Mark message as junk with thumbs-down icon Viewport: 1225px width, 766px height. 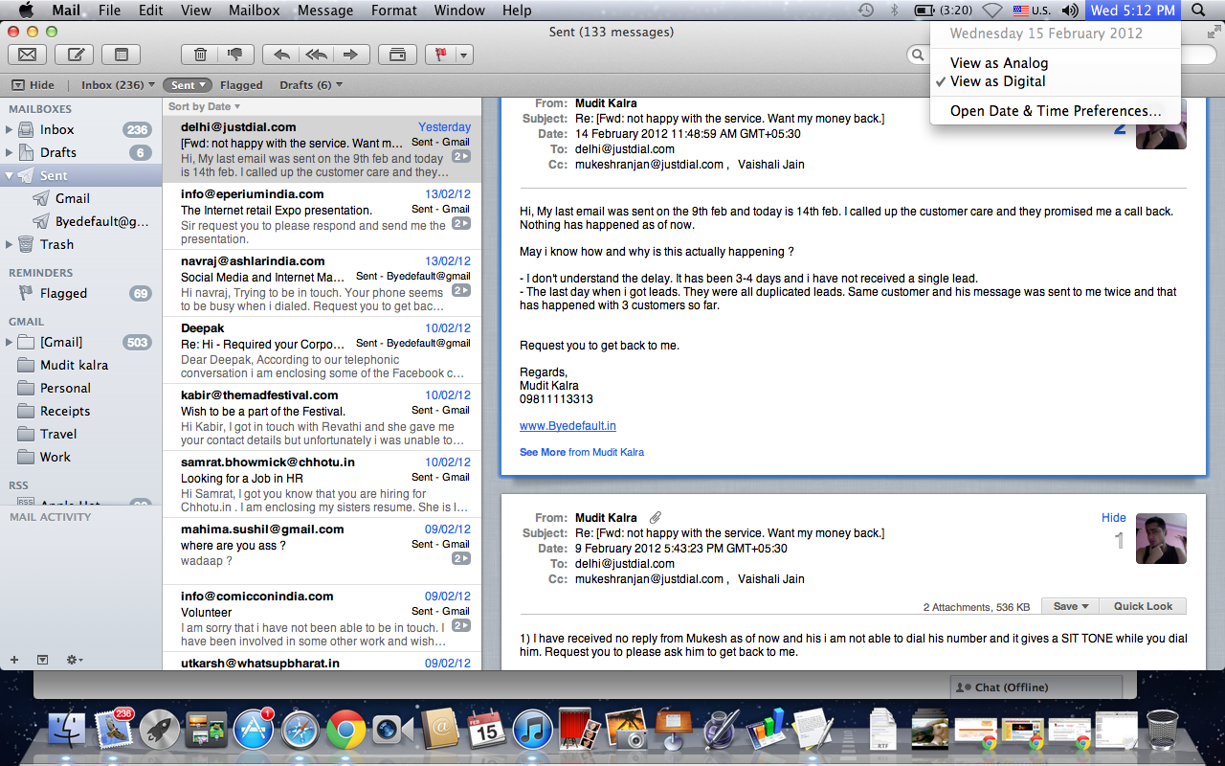point(234,55)
